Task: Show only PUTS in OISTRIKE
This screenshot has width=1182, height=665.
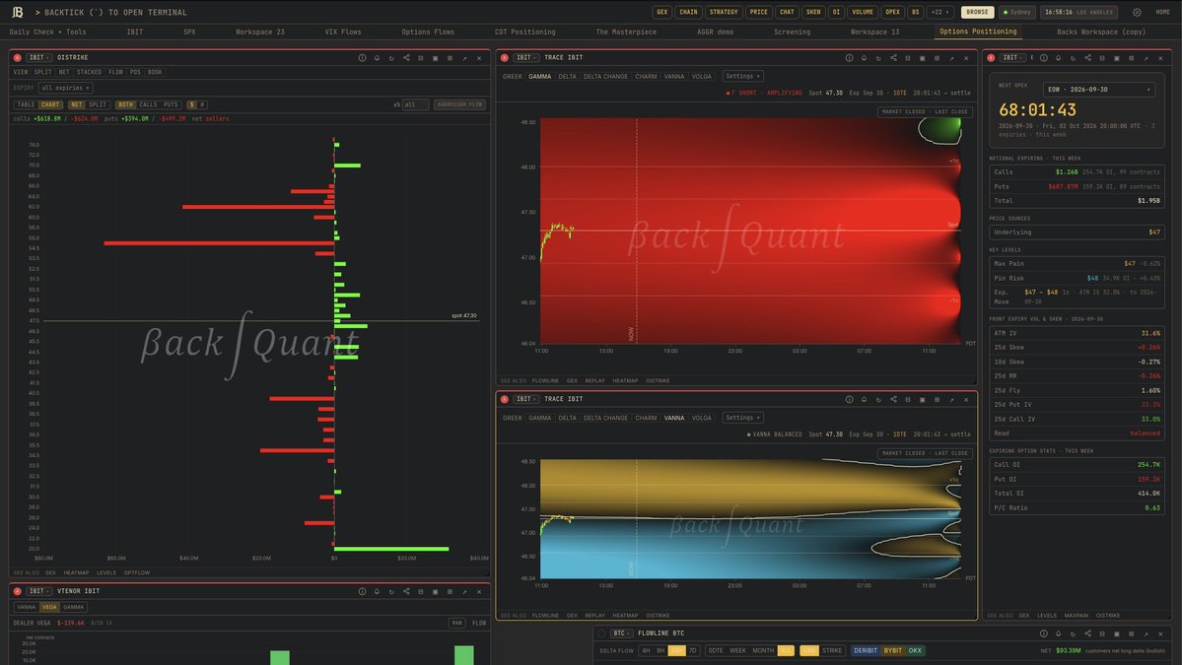Action: [172, 104]
